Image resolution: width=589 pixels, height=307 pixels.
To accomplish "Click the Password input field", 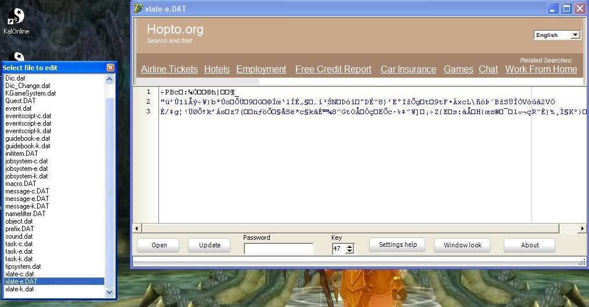I will [279, 248].
